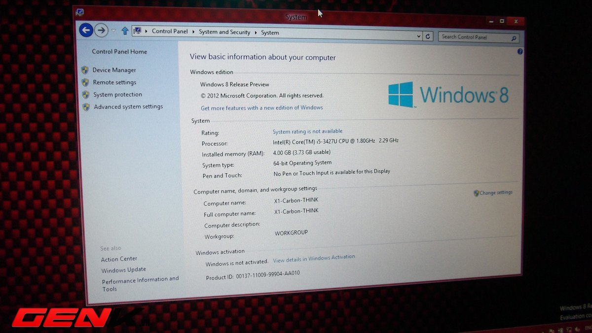Click Computer name value X1-Carbon-THINK
This screenshot has height=333, width=592.
point(296,200)
